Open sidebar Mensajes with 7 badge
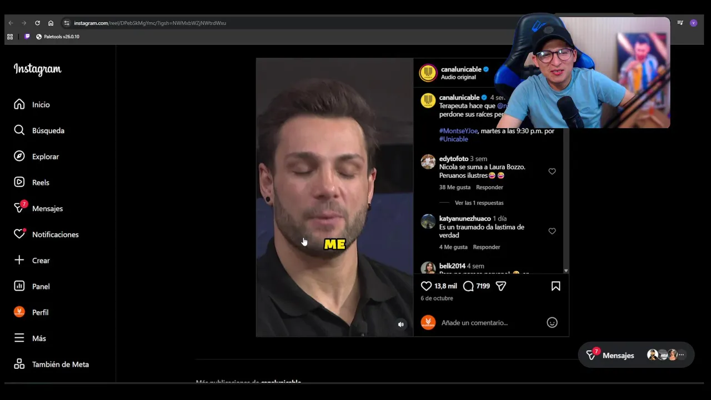This screenshot has height=400, width=711. (39, 208)
